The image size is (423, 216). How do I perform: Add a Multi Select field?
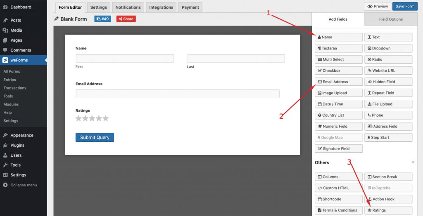pos(339,59)
